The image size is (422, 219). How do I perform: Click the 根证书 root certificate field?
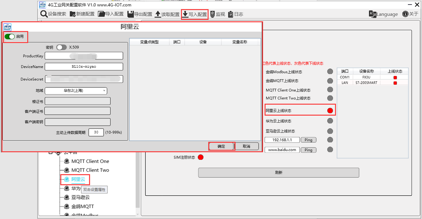click(78, 101)
